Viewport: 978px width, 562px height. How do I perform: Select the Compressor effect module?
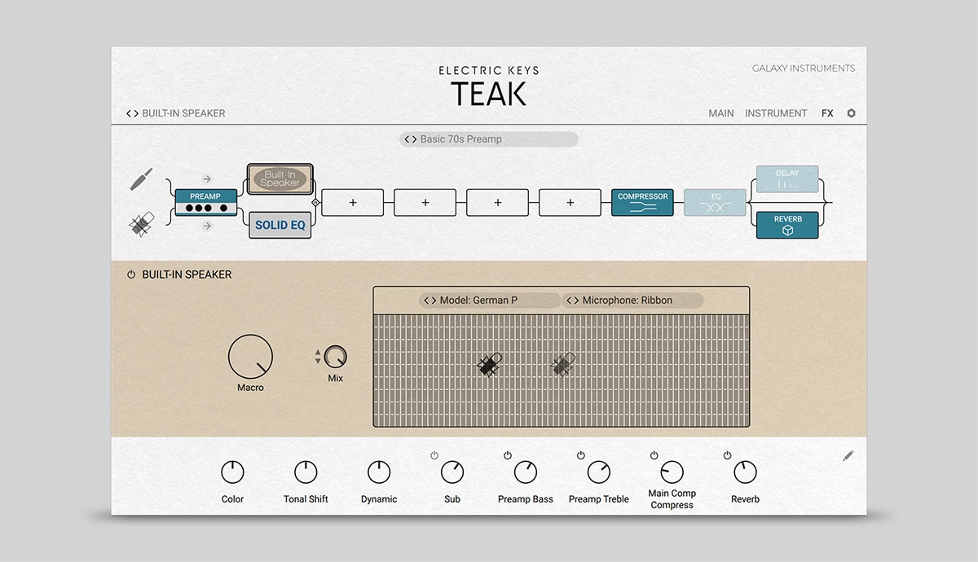click(642, 202)
